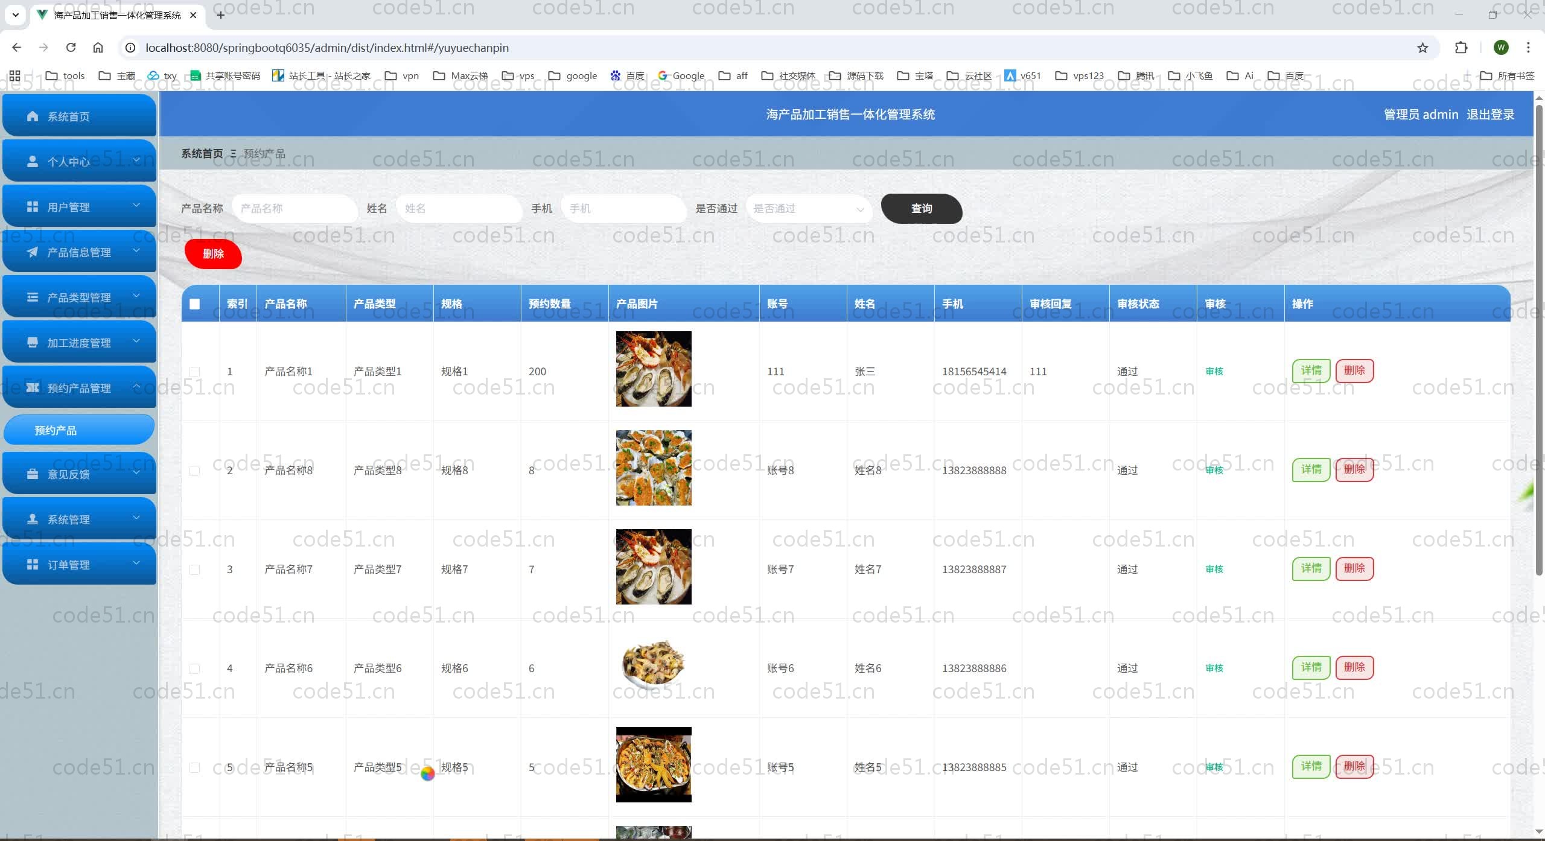The image size is (1545, 841).
Task: Check the checkbox for row 产品名称7
Action: 194,570
